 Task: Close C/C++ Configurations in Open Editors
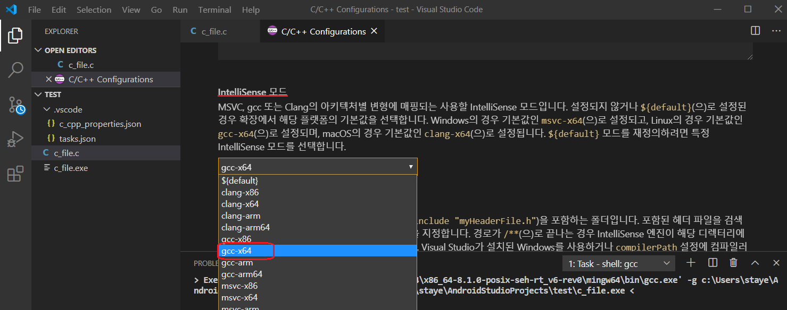[x=48, y=79]
